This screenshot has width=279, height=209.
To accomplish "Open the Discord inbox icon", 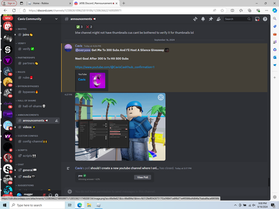I will coord(257,19).
